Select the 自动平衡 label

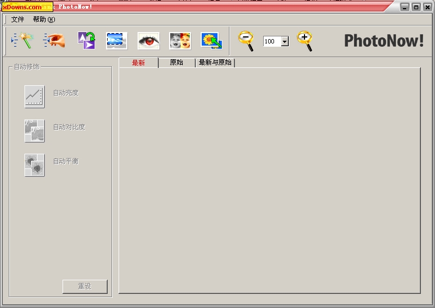click(x=66, y=161)
